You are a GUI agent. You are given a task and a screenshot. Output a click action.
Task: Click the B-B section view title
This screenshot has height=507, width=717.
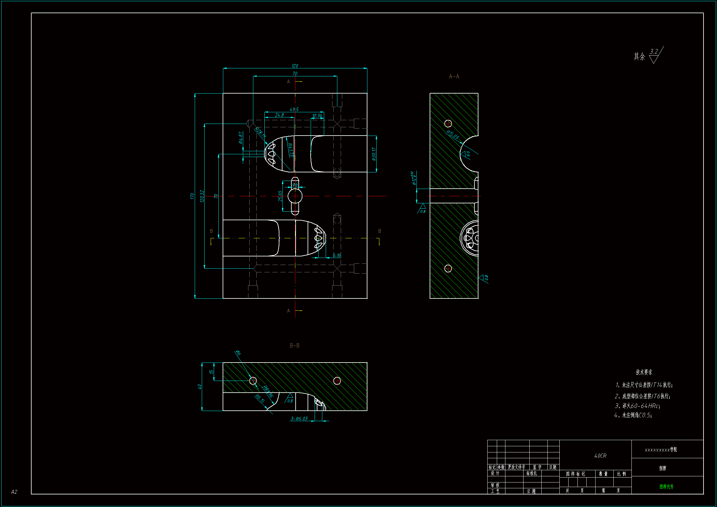coord(294,345)
